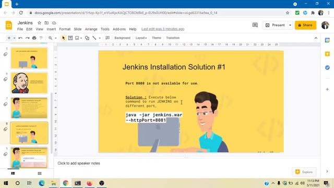334x188 pixels.
Task: Open Insert menu
Action: 51,29
